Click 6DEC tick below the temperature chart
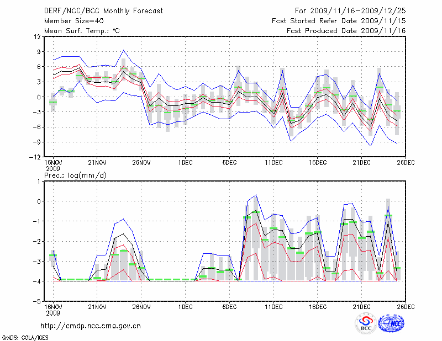 (229, 162)
